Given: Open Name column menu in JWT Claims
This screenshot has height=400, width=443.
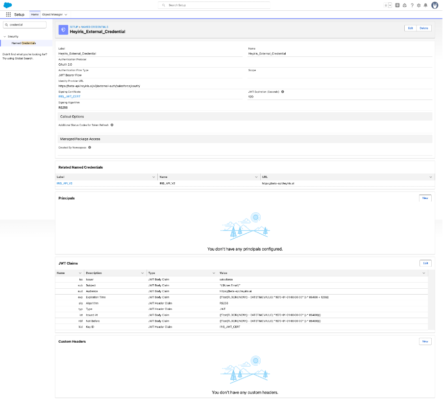Looking at the screenshot, I should [x=80, y=273].
